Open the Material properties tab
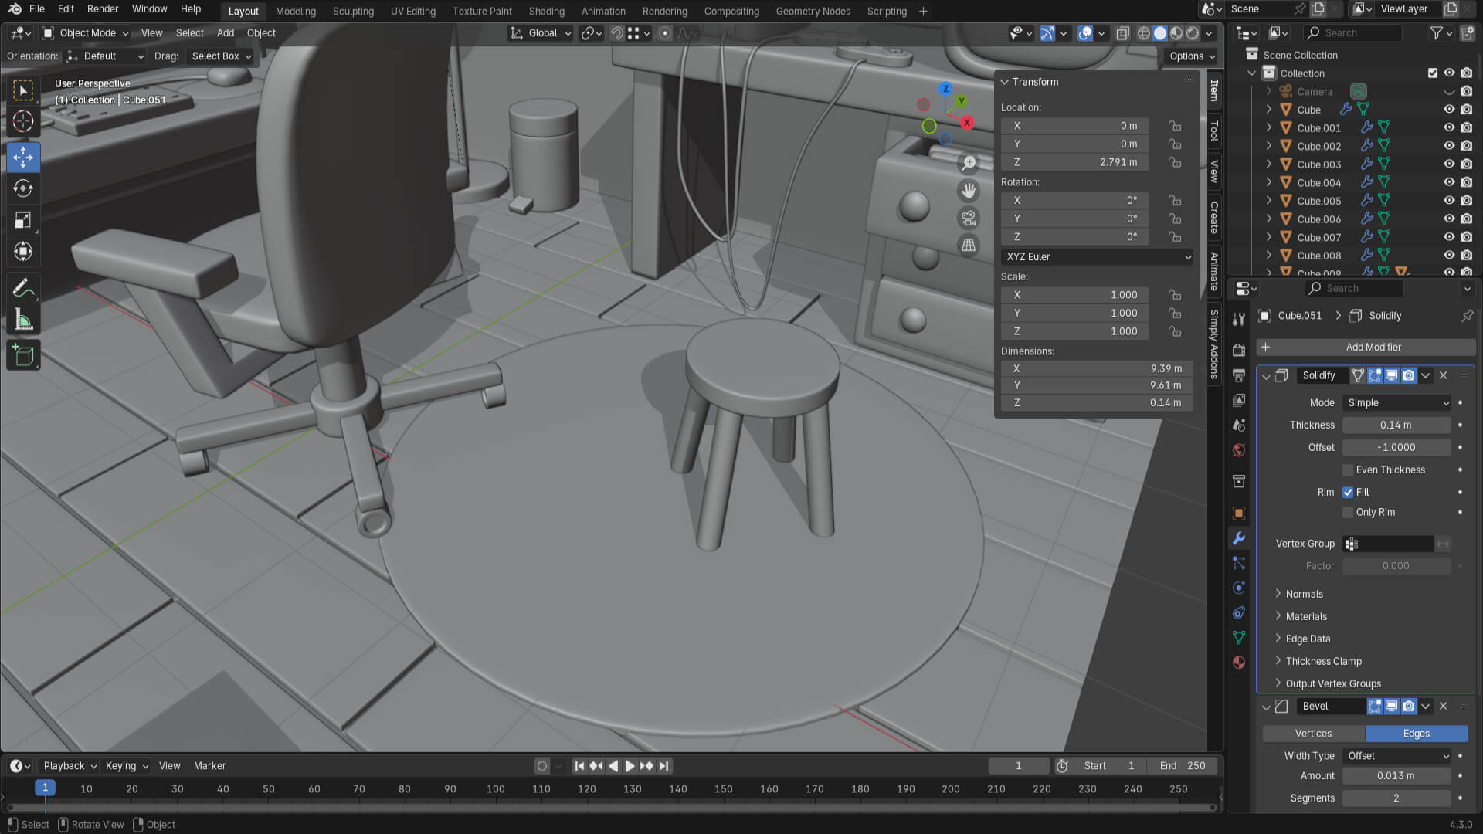This screenshot has height=834, width=1483. coord(1239,663)
